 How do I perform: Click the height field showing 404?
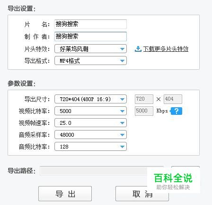173,99
